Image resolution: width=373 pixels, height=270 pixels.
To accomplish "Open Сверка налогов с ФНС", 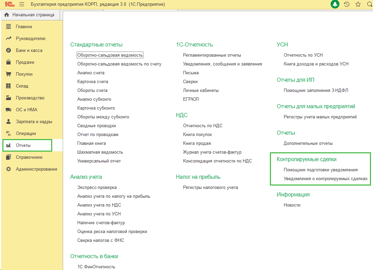I will (101, 240).
